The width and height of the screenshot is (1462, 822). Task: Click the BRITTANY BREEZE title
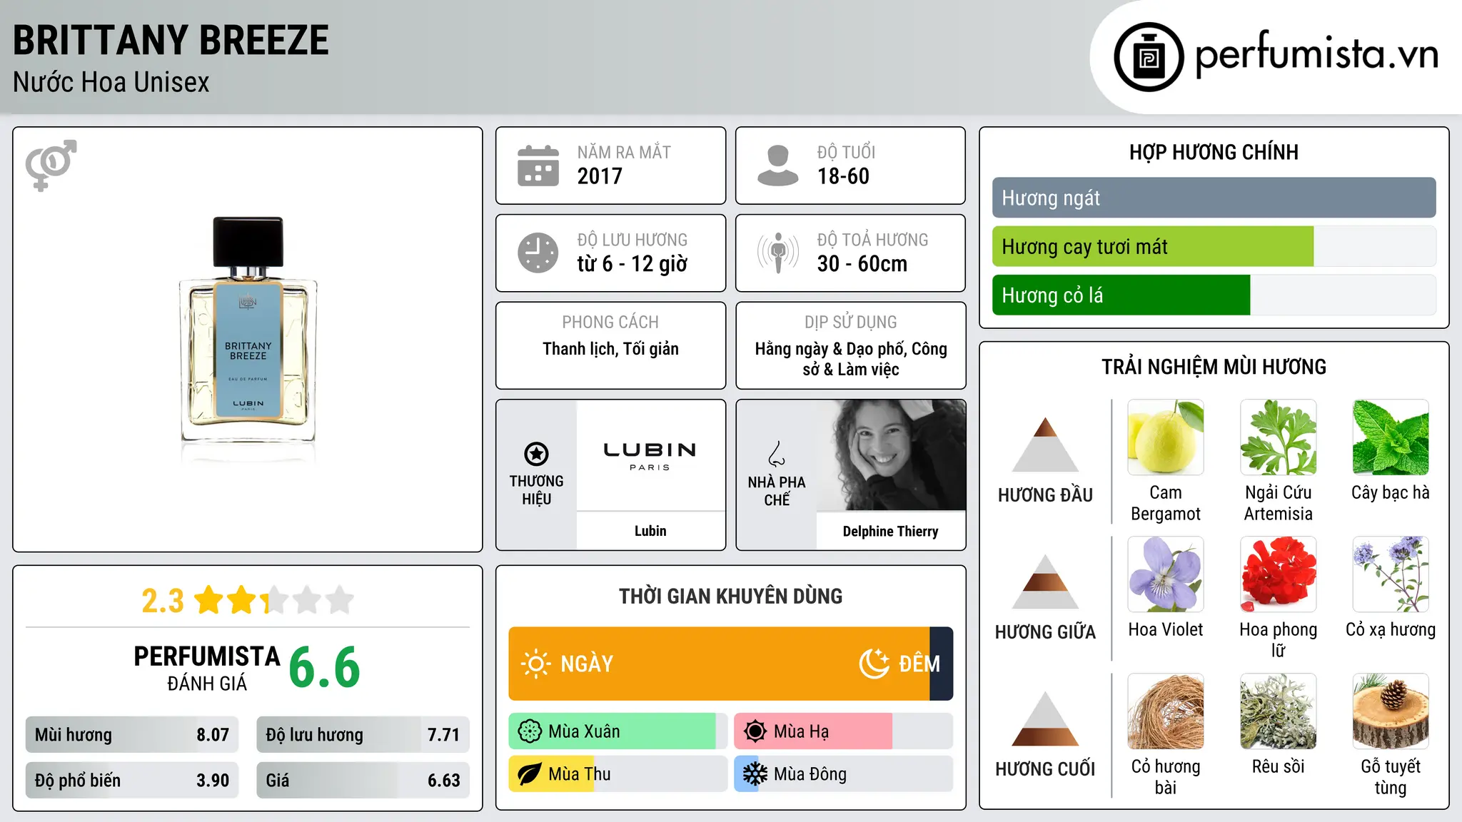pos(171,40)
